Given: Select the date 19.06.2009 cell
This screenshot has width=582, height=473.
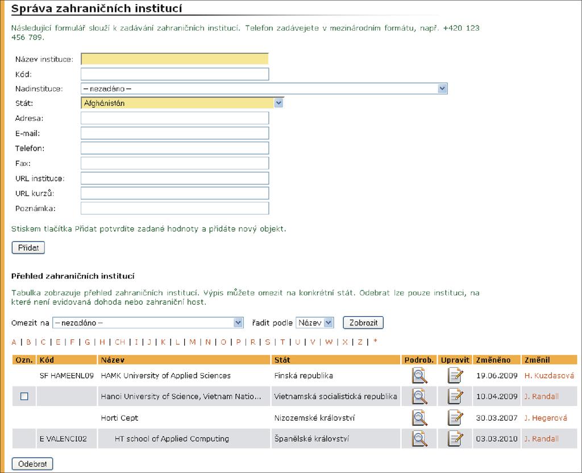Looking at the screenshot, I should 497,375.
